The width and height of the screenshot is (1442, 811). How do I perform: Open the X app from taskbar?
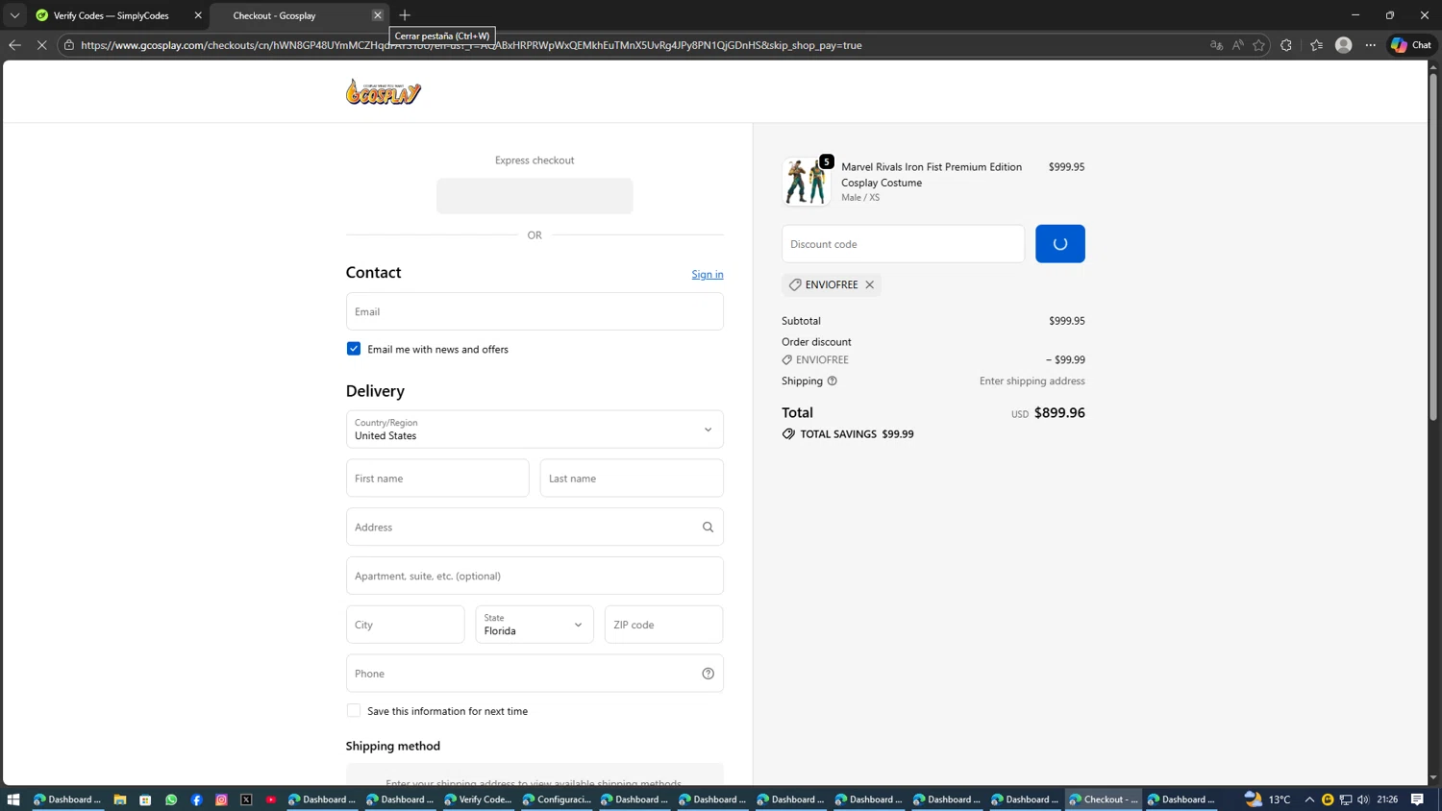click(246, 799)
